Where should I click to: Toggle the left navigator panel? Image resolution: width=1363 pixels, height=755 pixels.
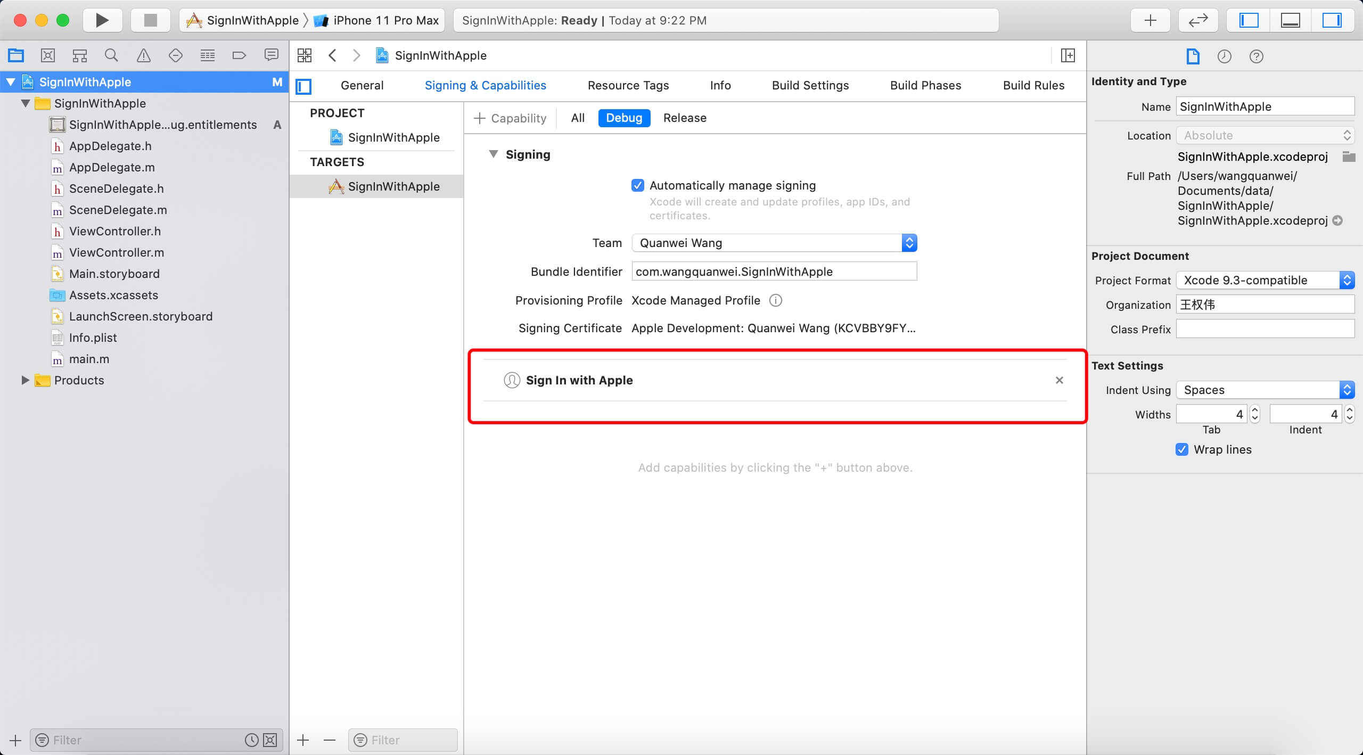tap(1249, 20)
